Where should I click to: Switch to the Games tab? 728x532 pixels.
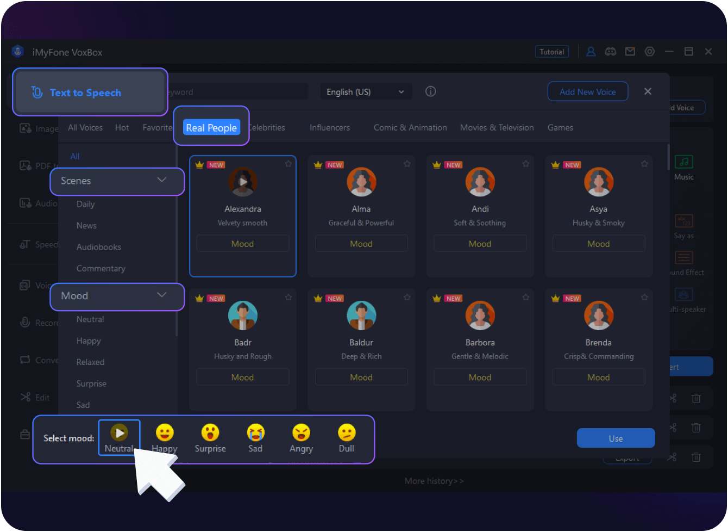click(x=560, y=127)
